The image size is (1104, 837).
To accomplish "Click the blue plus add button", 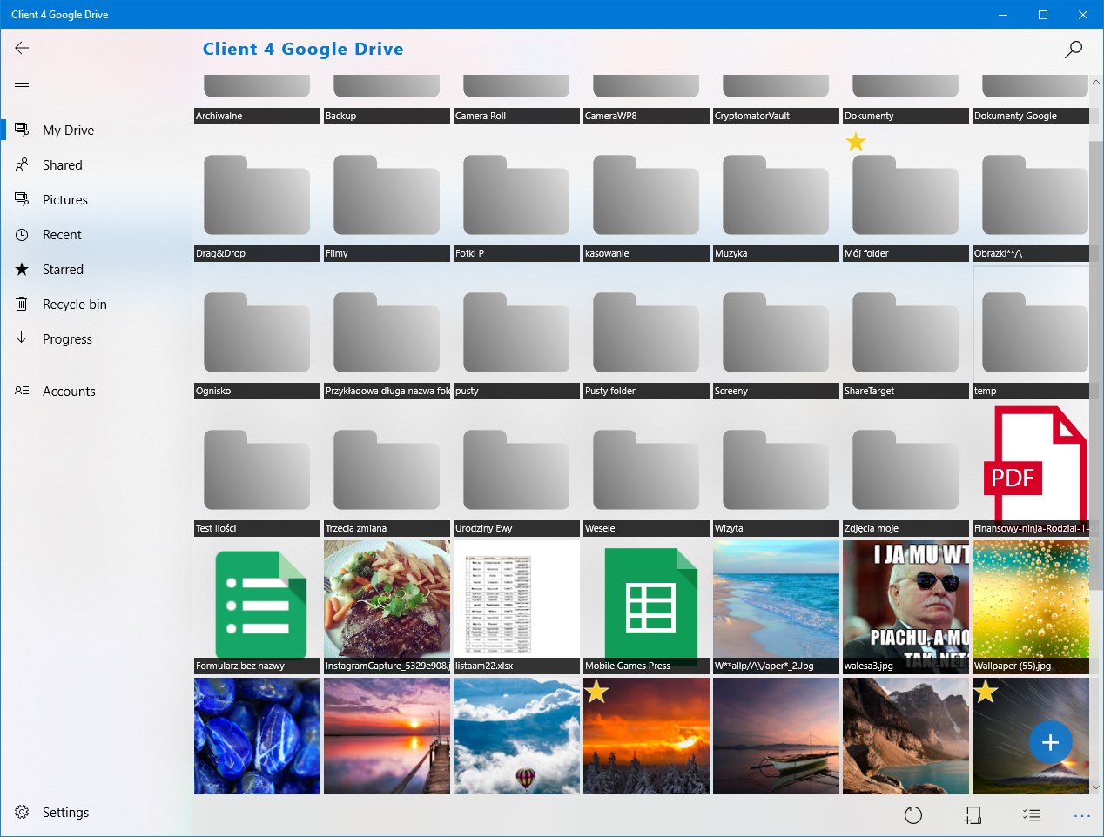I will 1050,742.
